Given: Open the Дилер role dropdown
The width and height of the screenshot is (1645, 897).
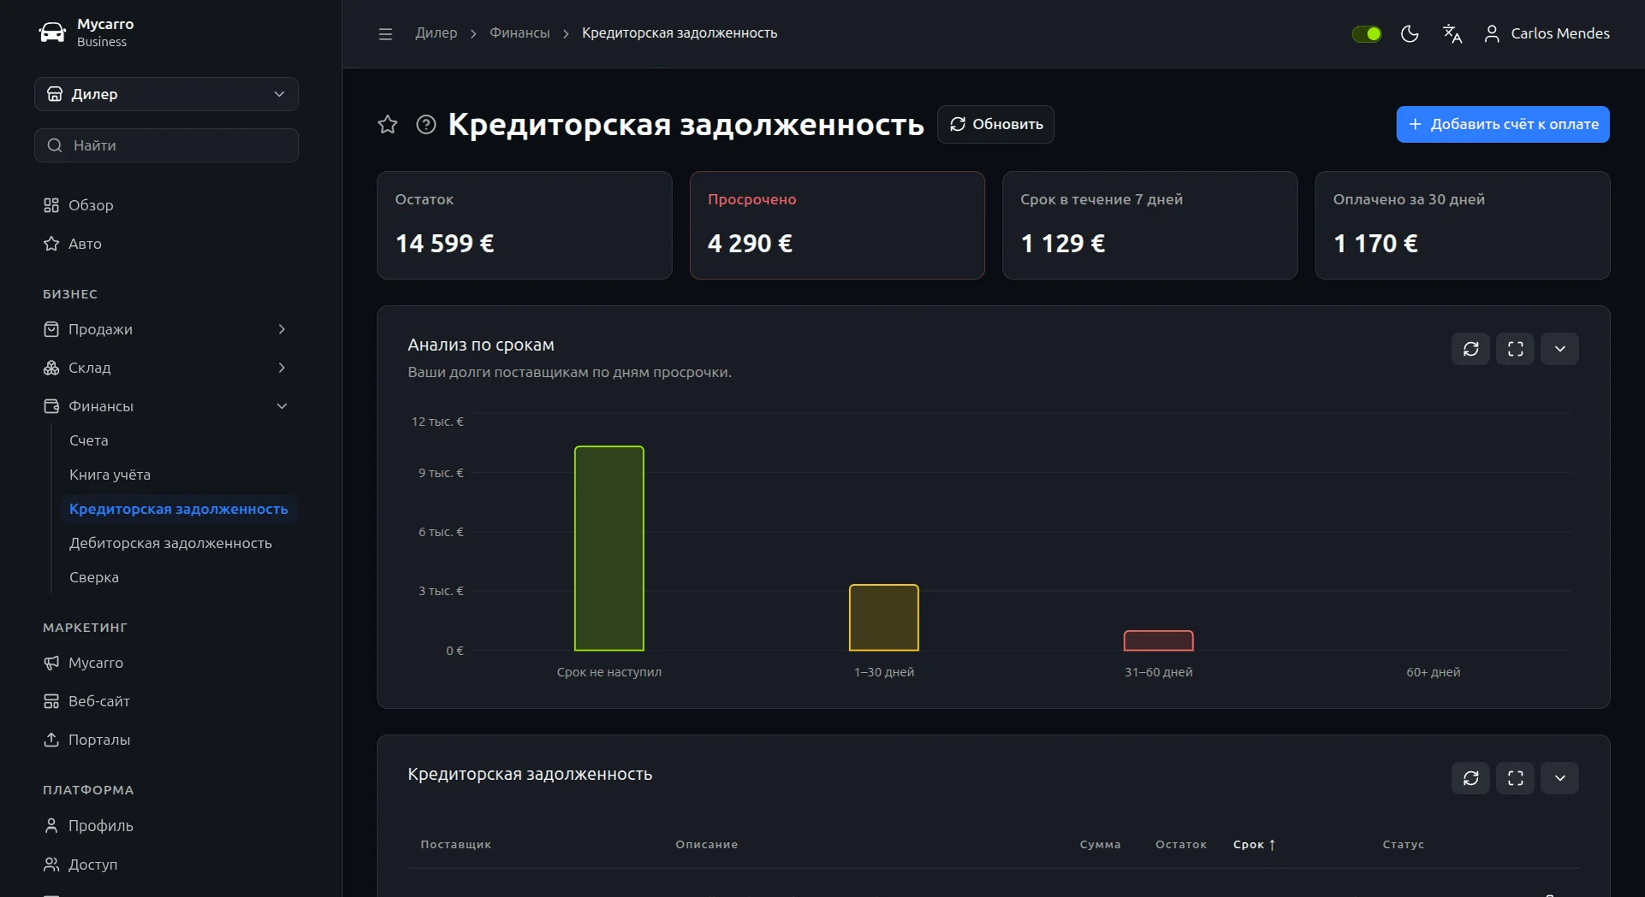Looking at the screenshot, I should click(166, 94).
